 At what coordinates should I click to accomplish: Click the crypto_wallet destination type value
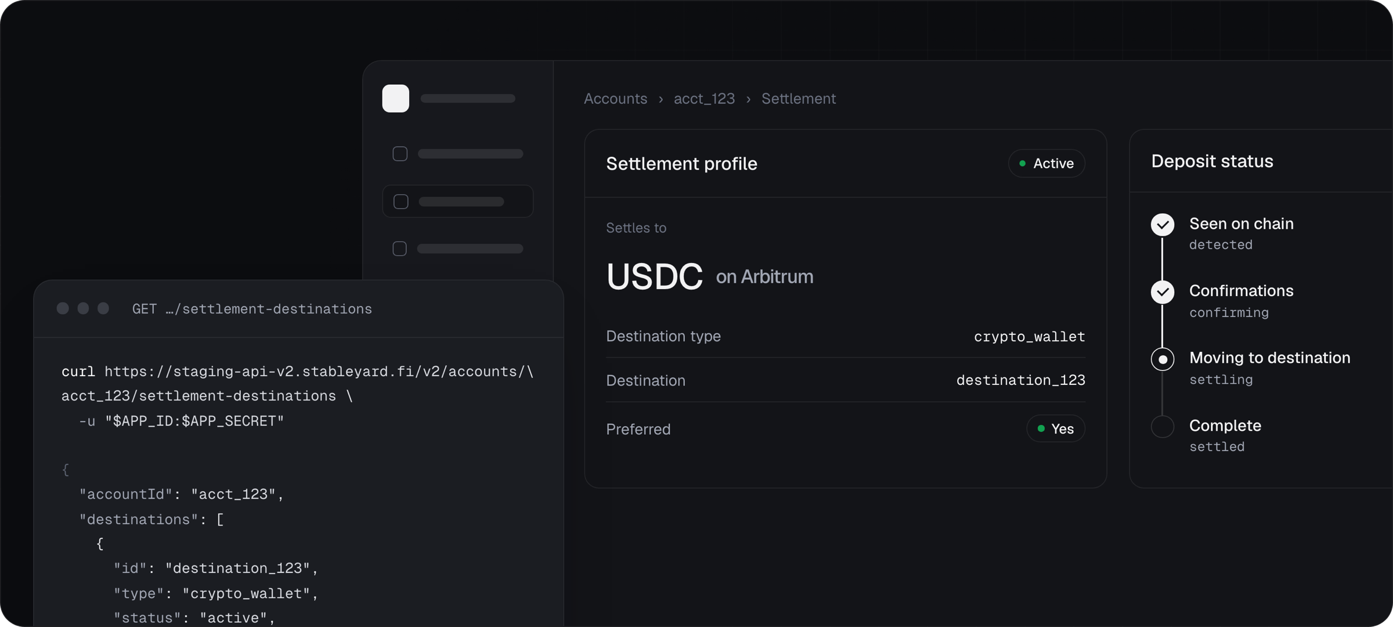pyautogui.click(x=1030, y=337)
